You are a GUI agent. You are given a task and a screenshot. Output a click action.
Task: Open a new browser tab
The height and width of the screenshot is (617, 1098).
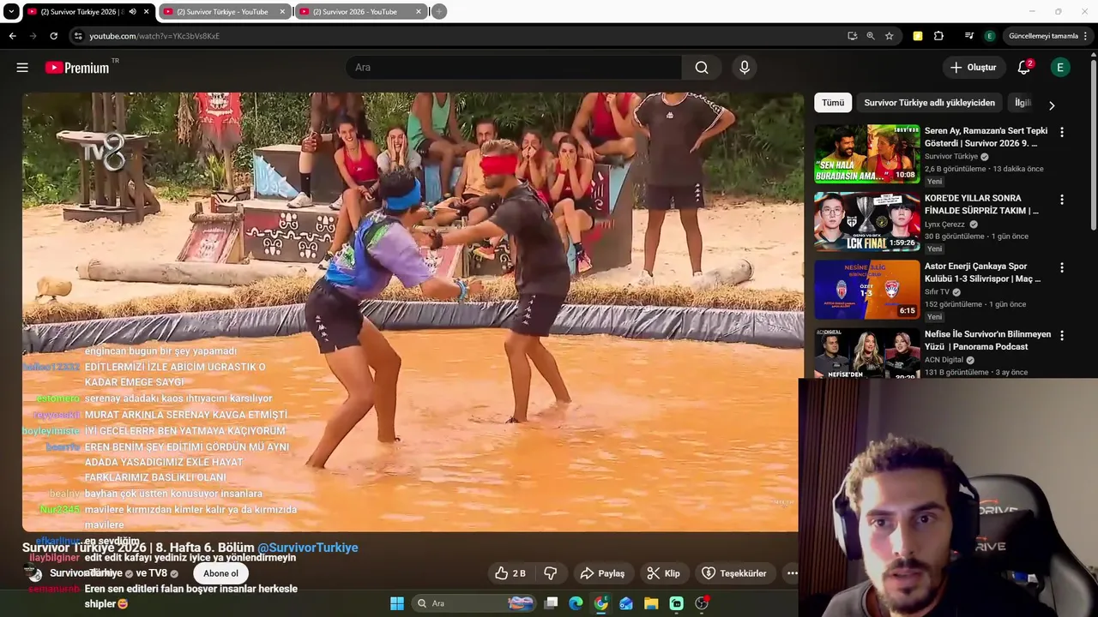point(439,12)
